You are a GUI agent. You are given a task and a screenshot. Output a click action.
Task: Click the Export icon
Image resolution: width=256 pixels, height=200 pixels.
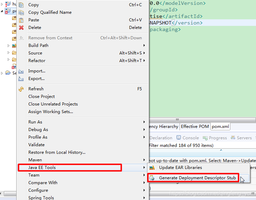[x=21, y=79]
